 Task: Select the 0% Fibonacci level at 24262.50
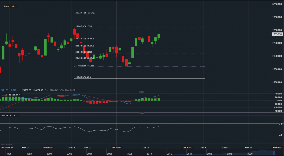(x=83, y=77)
